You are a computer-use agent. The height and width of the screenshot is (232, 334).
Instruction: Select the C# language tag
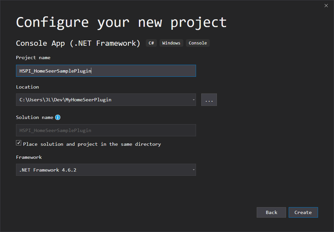tap(151, 43)
